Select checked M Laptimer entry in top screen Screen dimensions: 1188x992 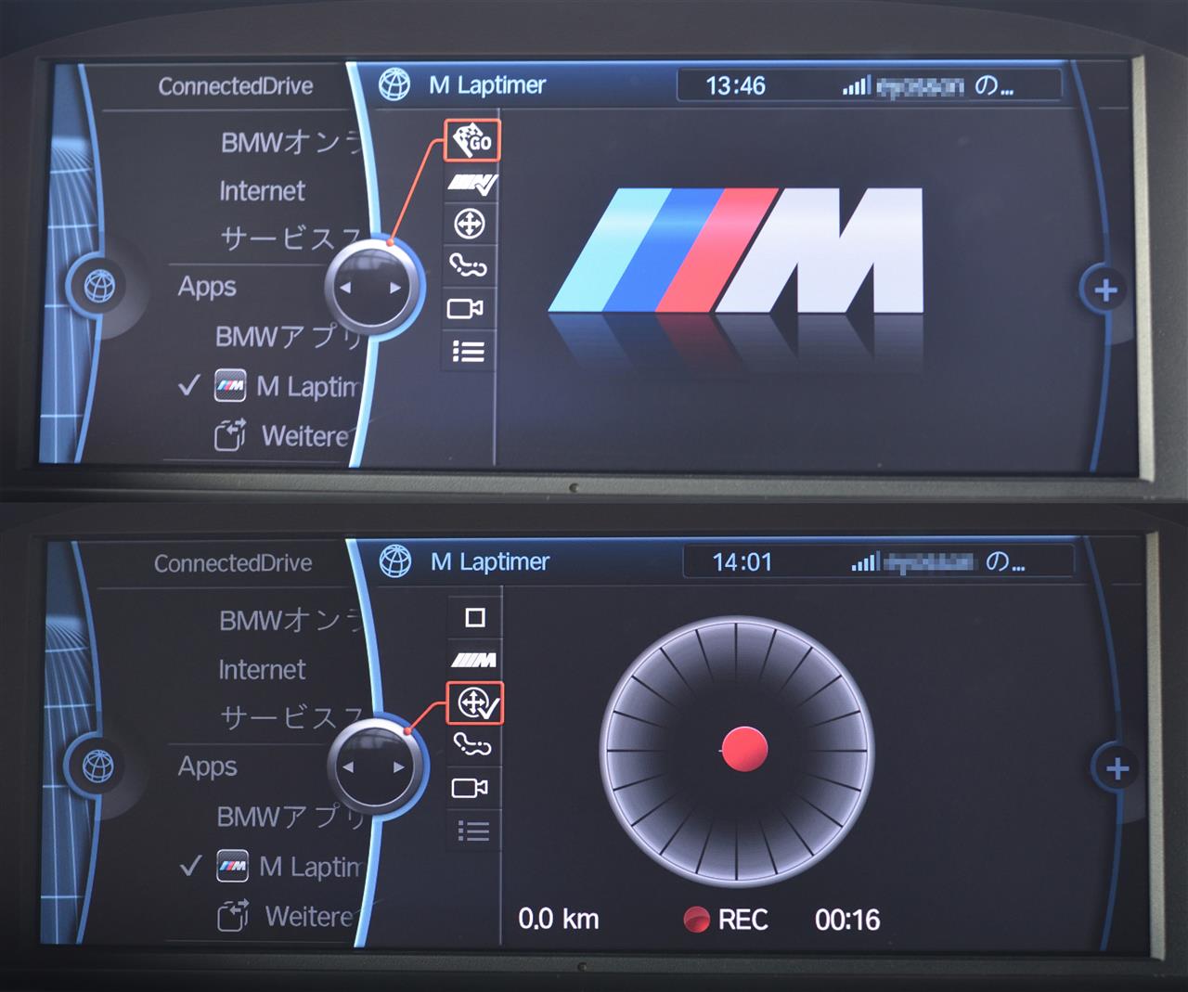tap(267, 386)
